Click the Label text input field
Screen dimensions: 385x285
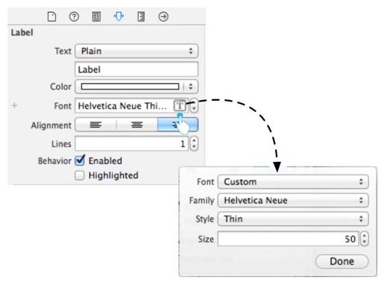click(x=137, y=69)
